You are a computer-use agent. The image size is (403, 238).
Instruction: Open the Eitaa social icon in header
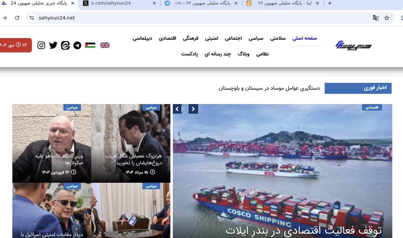(x=65, y=45)
